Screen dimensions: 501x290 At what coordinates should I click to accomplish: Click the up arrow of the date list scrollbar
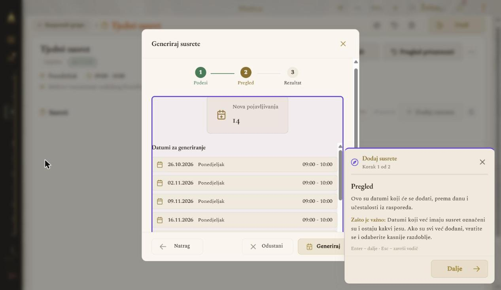340,147
